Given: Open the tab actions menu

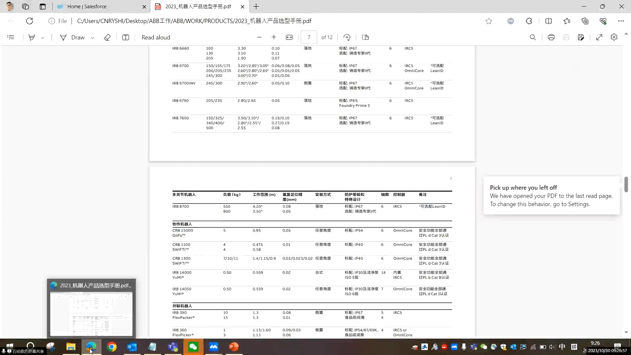Looking at the screenshot, I should [x=43, y=7].
